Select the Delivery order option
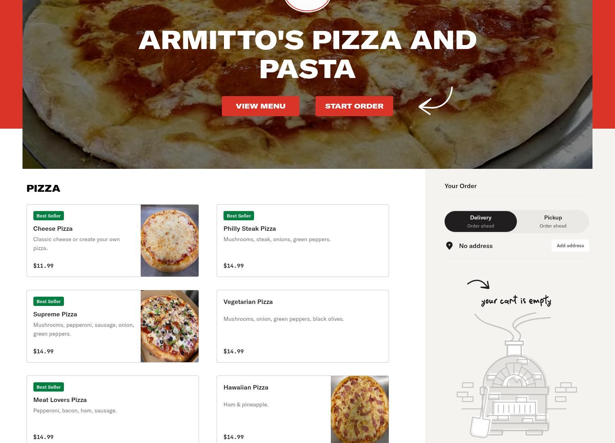The width and height of the screenshot is (615, 443). [x=481, y=221]
